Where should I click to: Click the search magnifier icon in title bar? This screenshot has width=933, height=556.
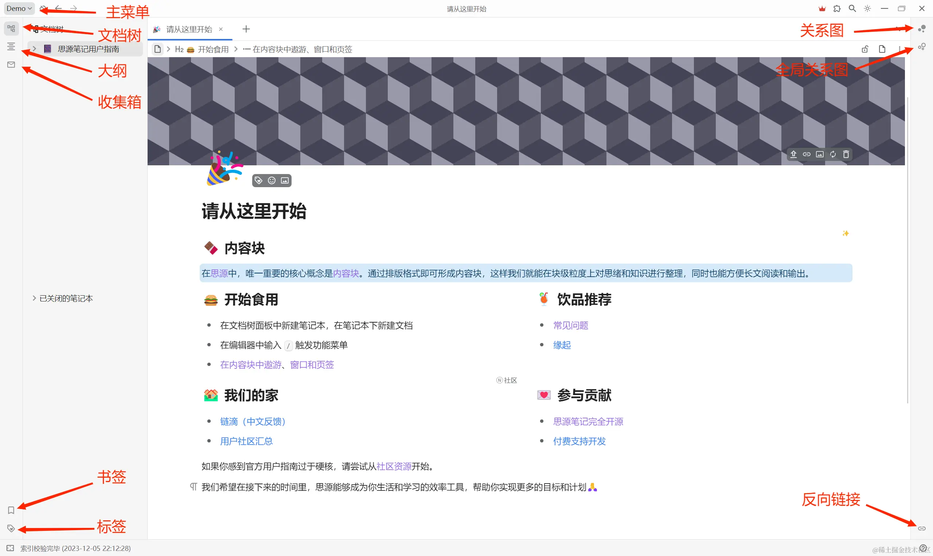852,8
